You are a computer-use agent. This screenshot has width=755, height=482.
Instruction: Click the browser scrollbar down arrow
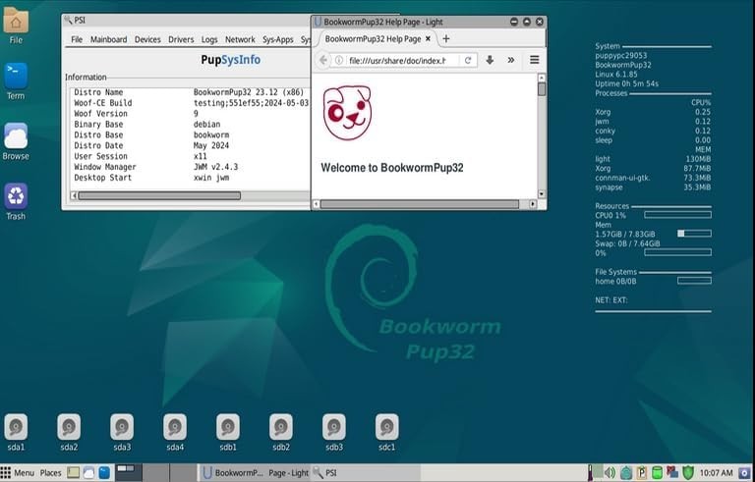pyautogui.click(x=542, y=193)
